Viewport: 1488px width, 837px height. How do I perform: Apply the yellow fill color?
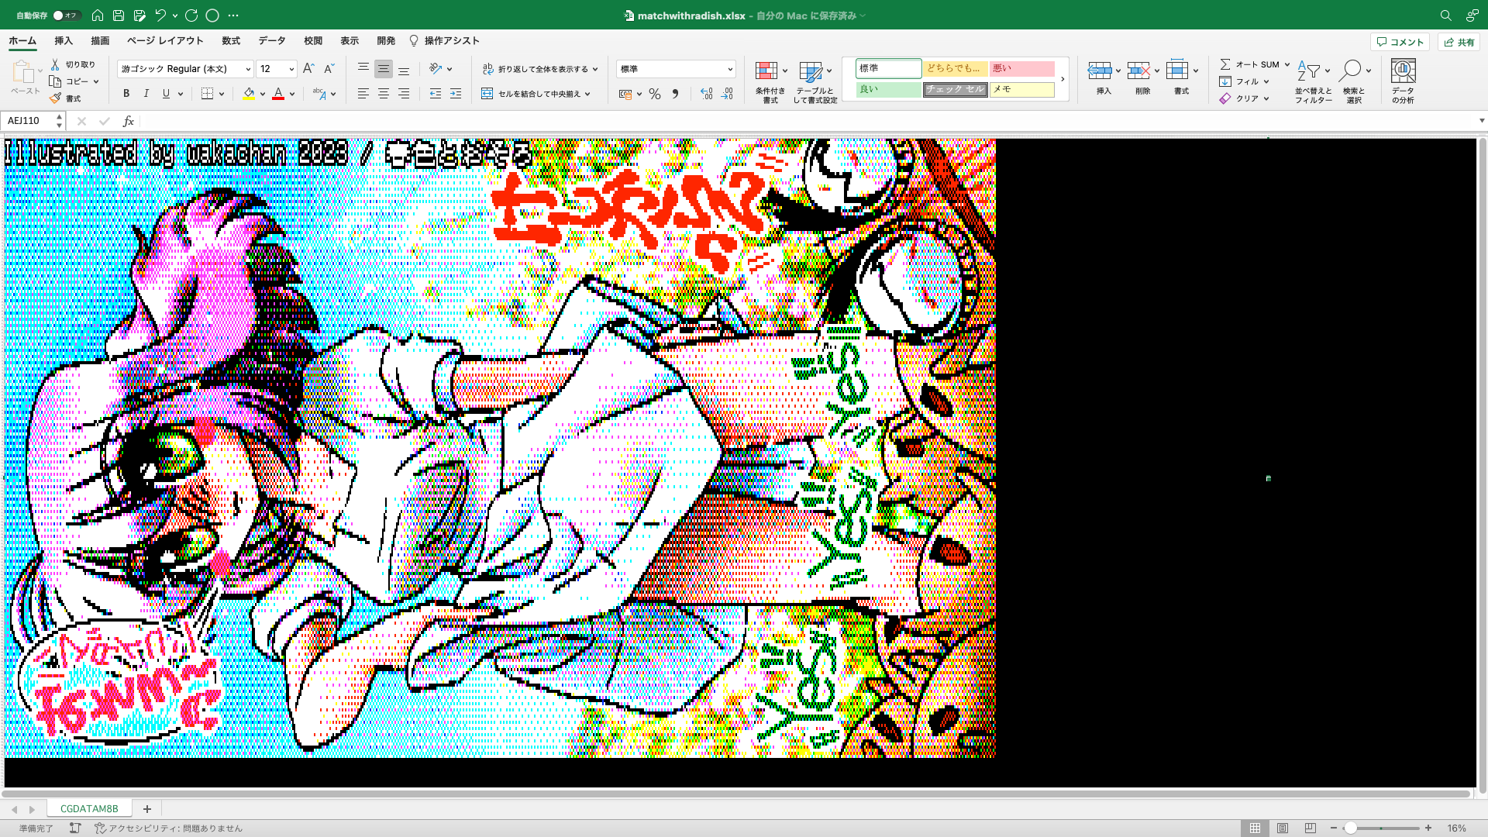tap(249, 94)
